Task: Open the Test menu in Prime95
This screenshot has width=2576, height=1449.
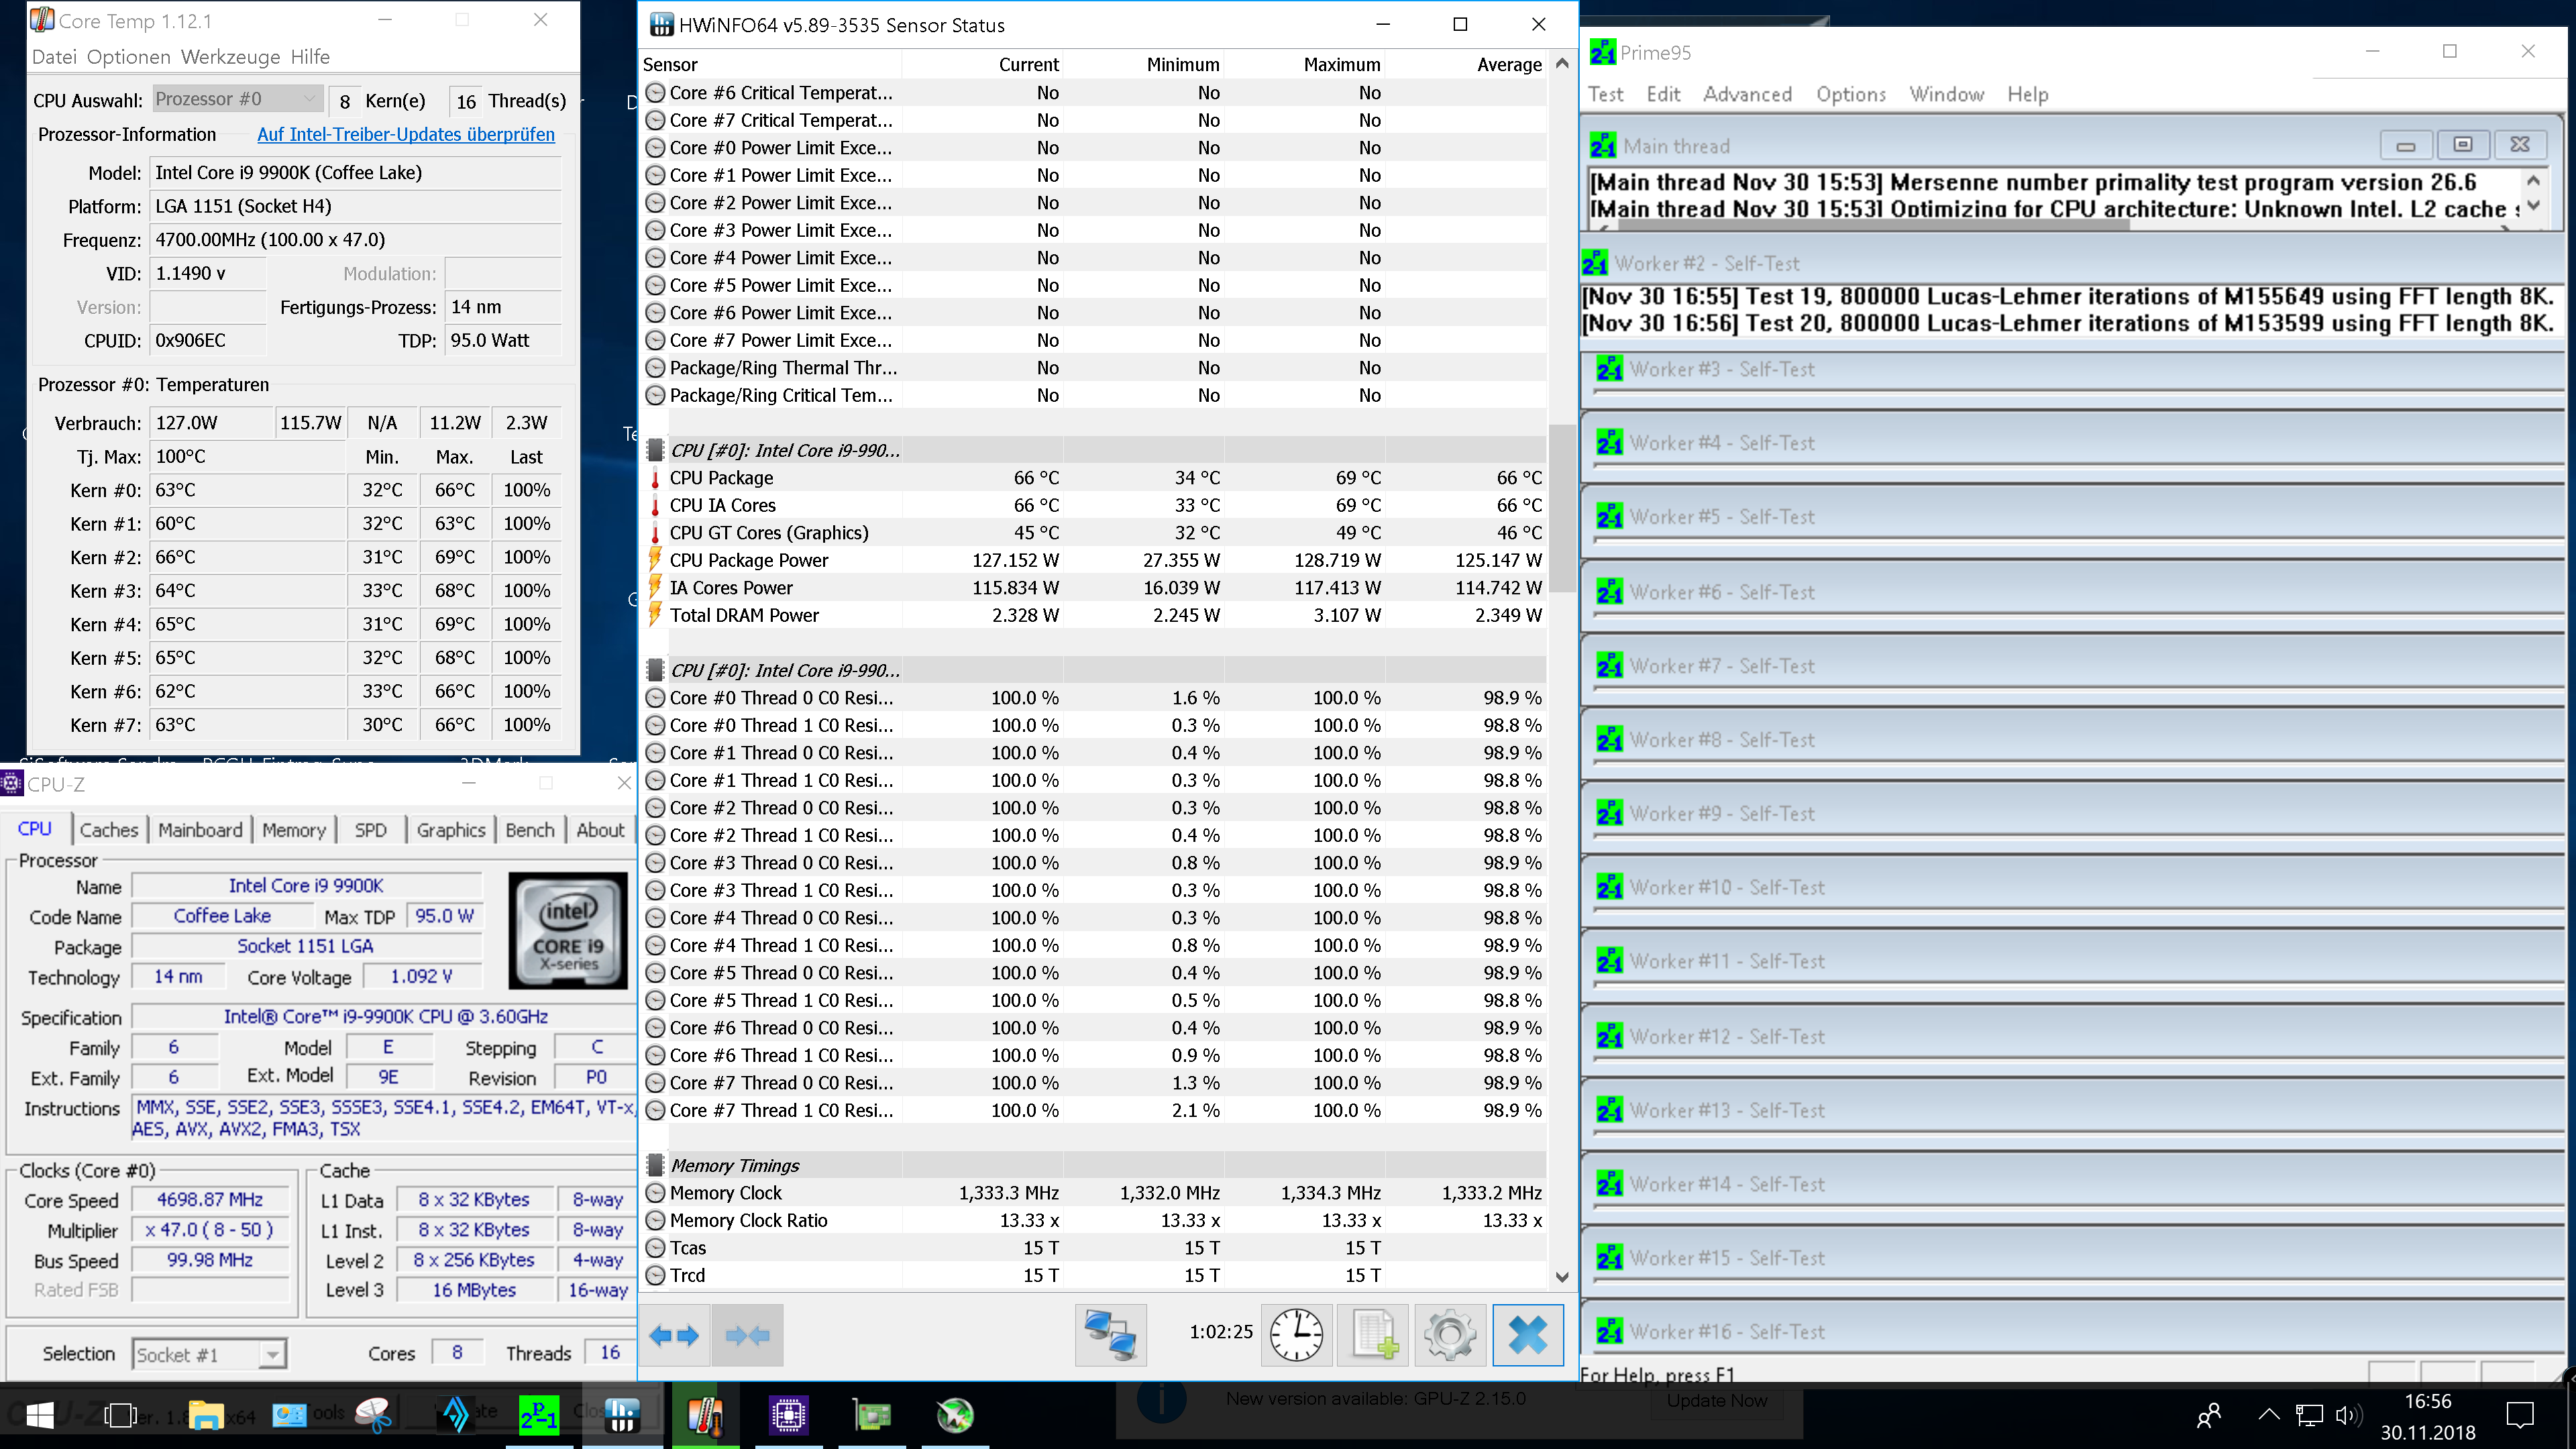Action: pos(1606,94)
